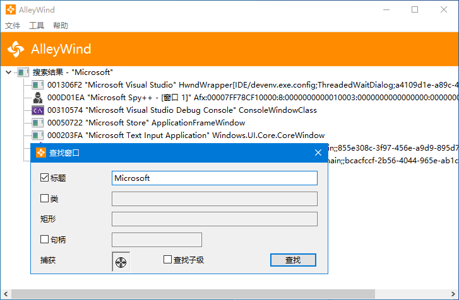This screenshot has width=459, height=300.
Task: Click the Microsoft Visual Studio window icon
Action: pos(38,85)
